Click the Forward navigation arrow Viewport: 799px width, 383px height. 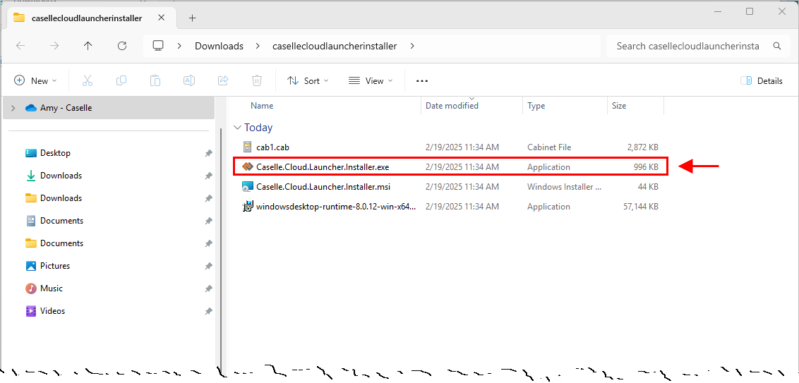click(54, 46)
